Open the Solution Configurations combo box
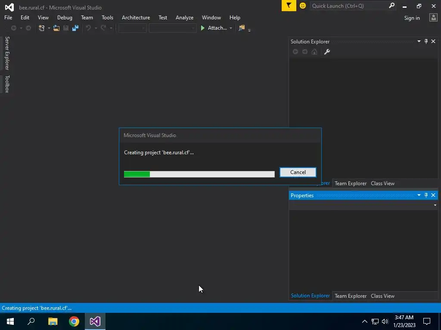441x330 pixels. 132,28
